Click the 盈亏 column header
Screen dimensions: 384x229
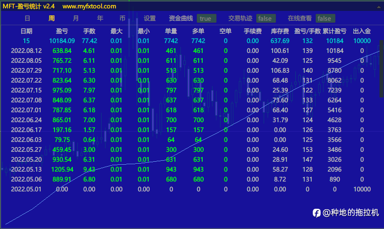point(62,31)
